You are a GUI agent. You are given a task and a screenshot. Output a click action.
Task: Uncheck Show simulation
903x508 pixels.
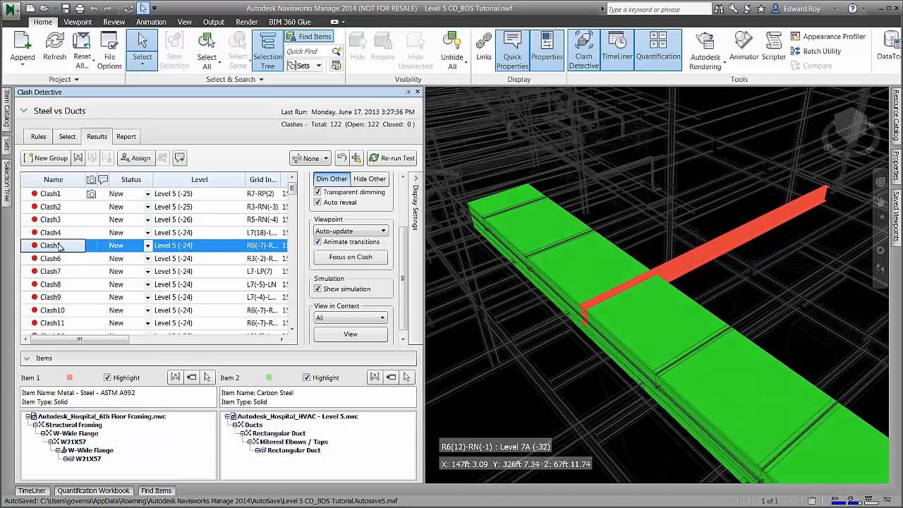click(x=317, y=289)
